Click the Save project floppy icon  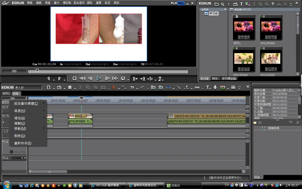pos(70,87)
